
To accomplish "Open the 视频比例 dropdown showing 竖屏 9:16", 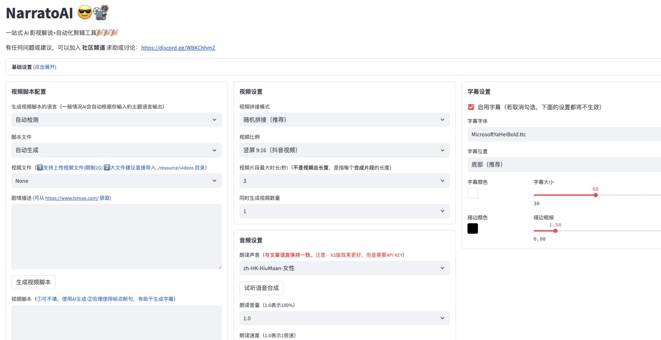I will (345, 150).
